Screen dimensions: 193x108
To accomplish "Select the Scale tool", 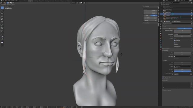I will pyautogui.click(x=2, y=19).
